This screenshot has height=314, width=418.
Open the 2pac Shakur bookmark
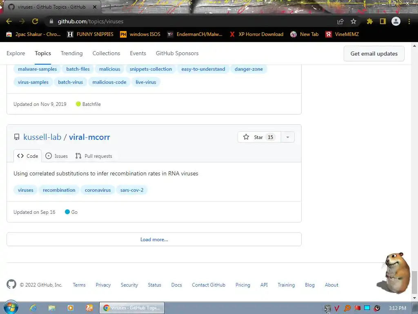[33, 34]
